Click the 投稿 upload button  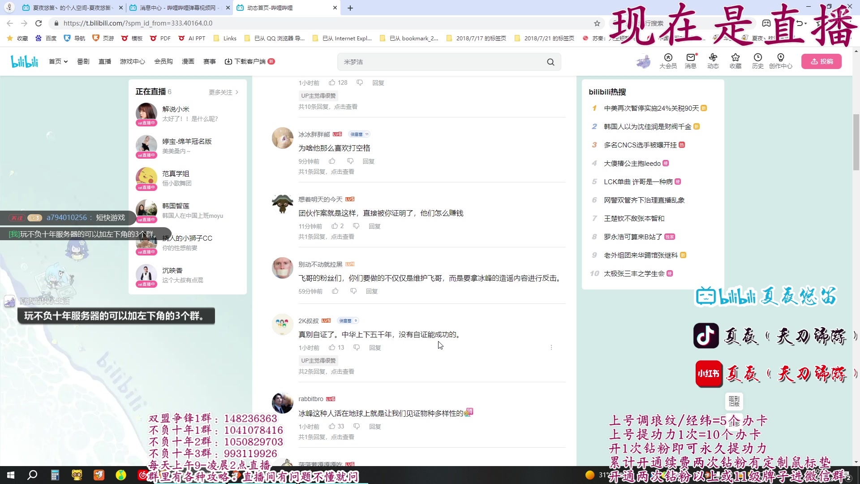click(821, 61)
